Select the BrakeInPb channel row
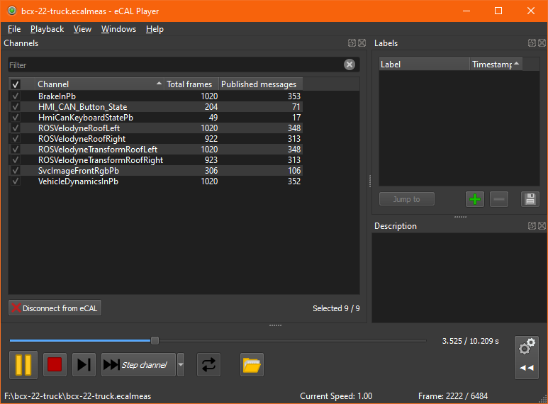 tap(155, 96)
